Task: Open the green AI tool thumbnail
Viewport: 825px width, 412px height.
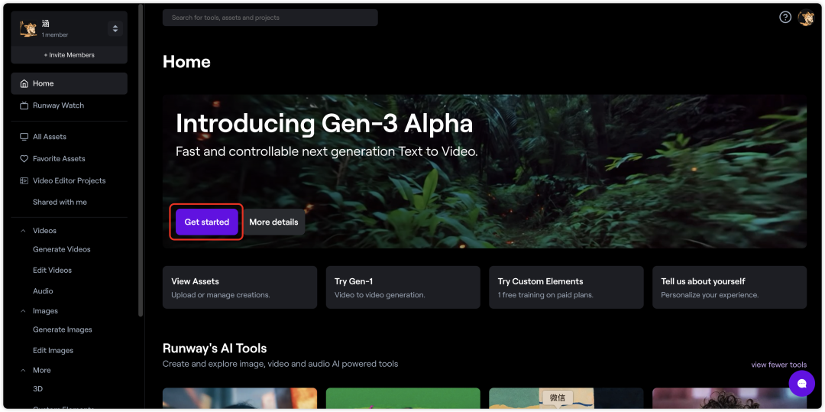Action: pos(403,398)
